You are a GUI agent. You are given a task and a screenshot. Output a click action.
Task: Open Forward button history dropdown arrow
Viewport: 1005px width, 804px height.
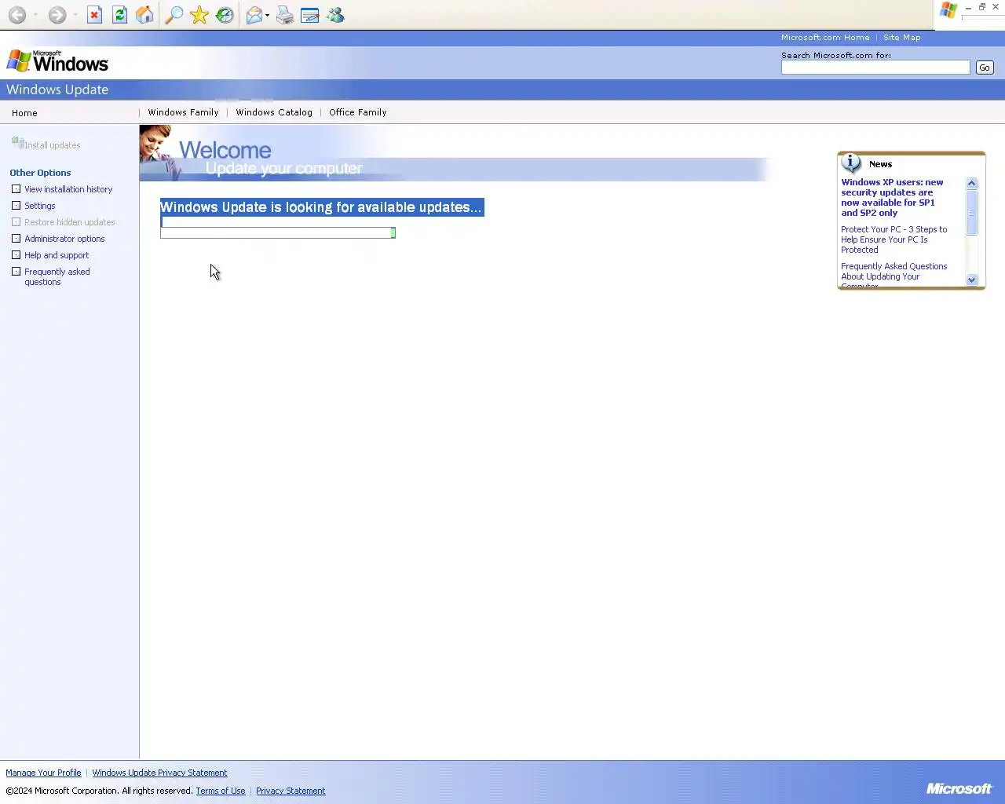(x=75, y=15)
